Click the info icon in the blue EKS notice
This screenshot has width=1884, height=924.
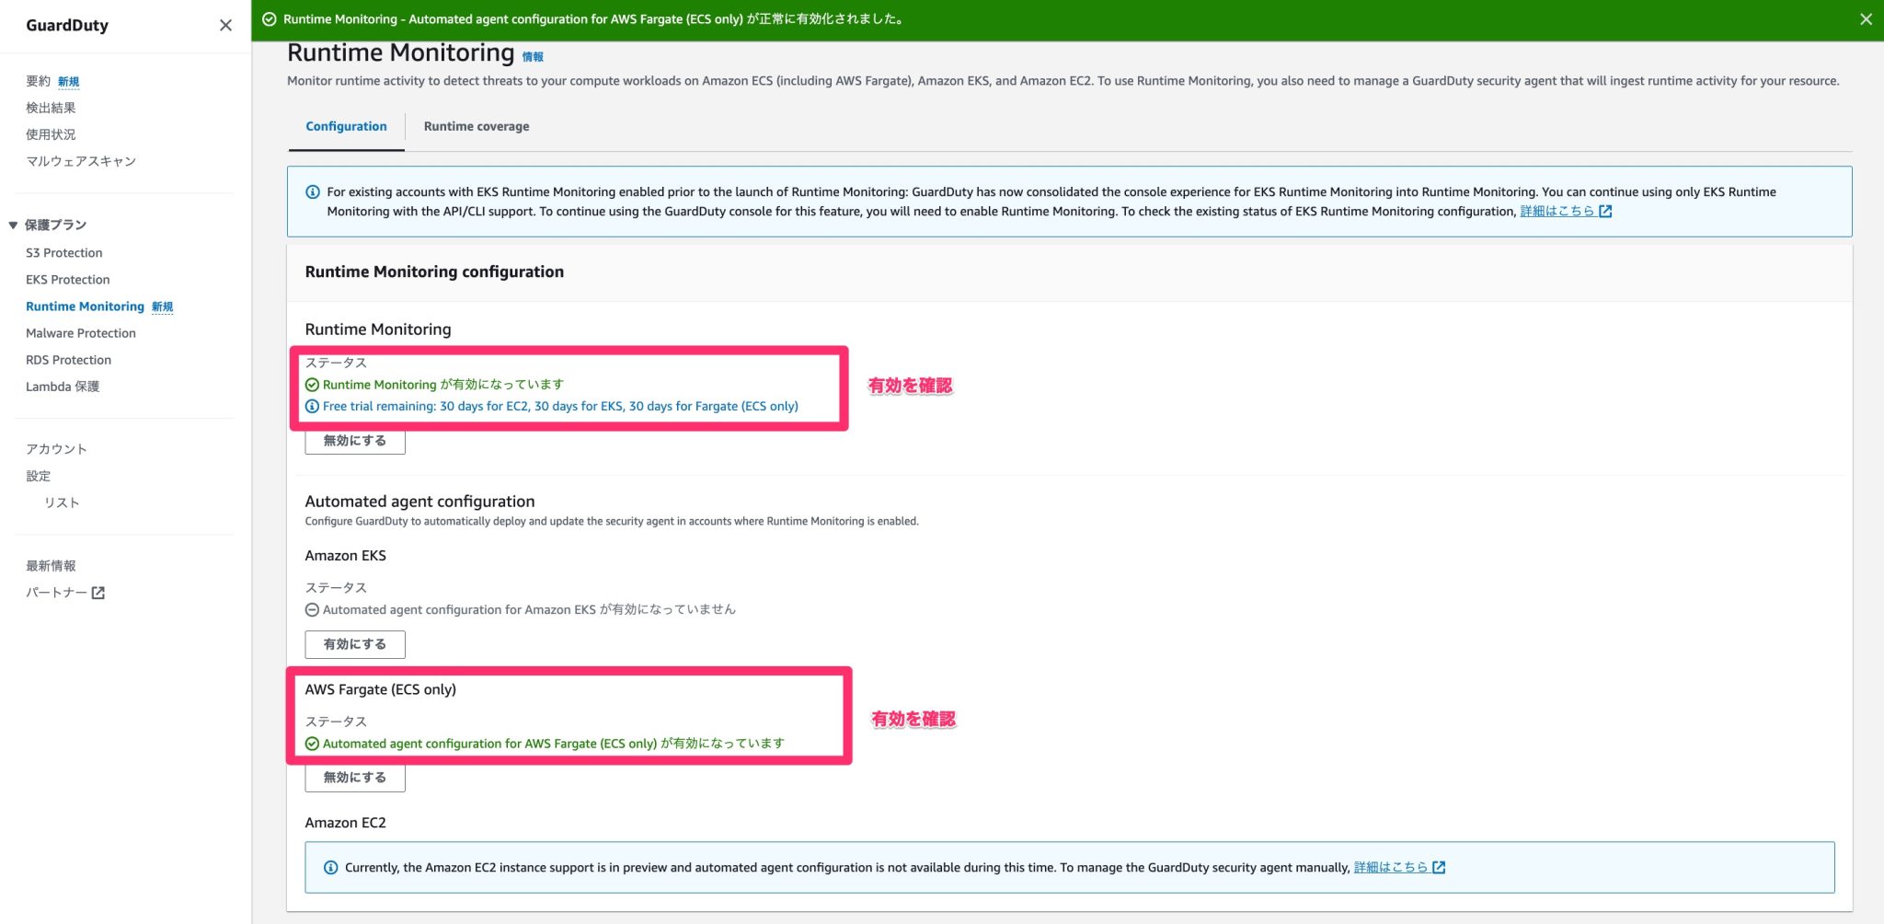(312, 191)
